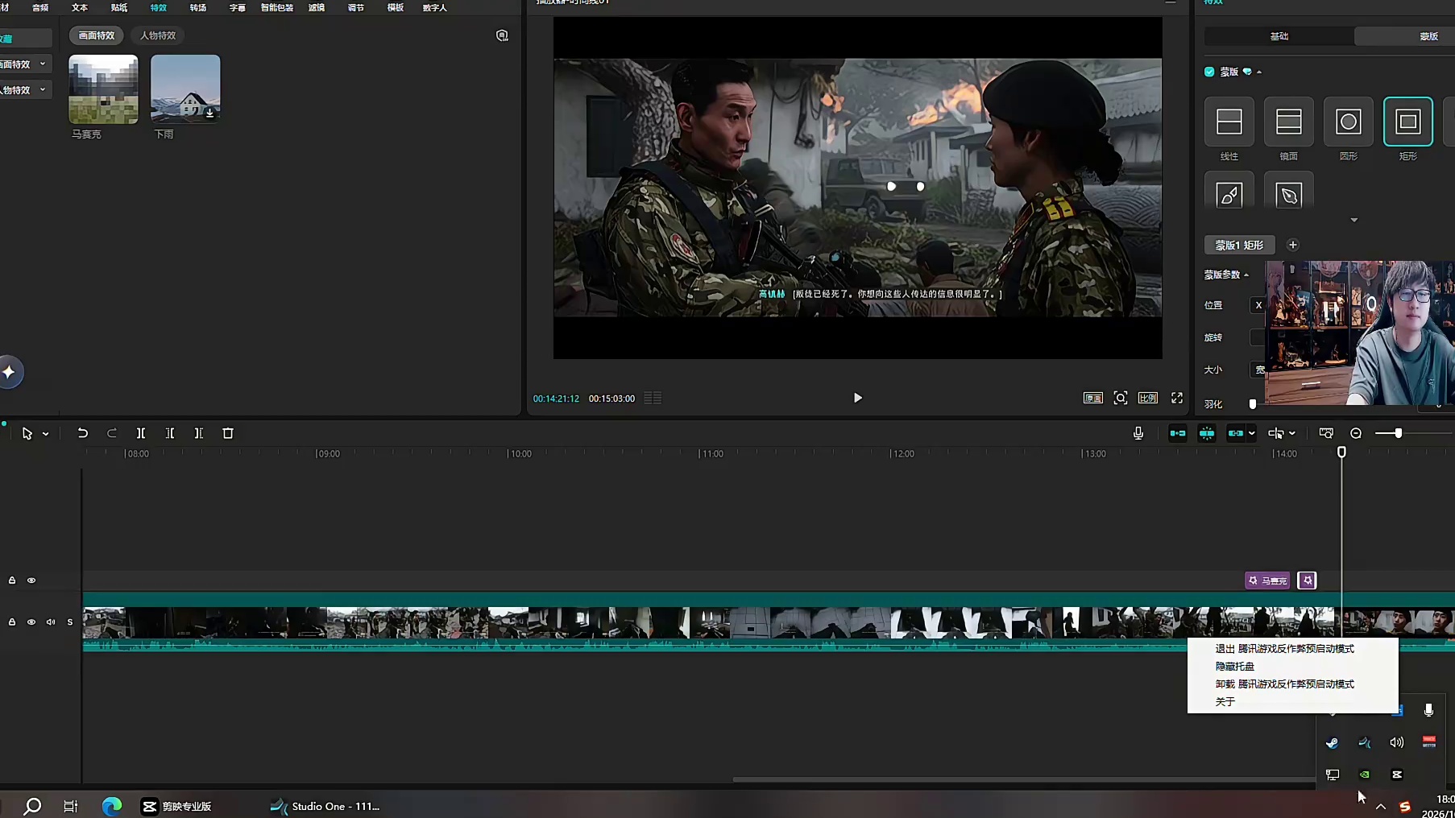
Task: Toggle lock on the effects track
Action: coord(12,580)
